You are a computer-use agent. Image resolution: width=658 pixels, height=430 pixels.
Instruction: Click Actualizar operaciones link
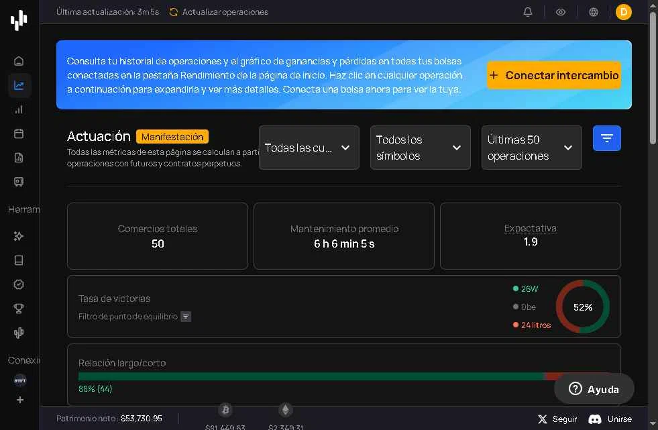coord(225,12)
